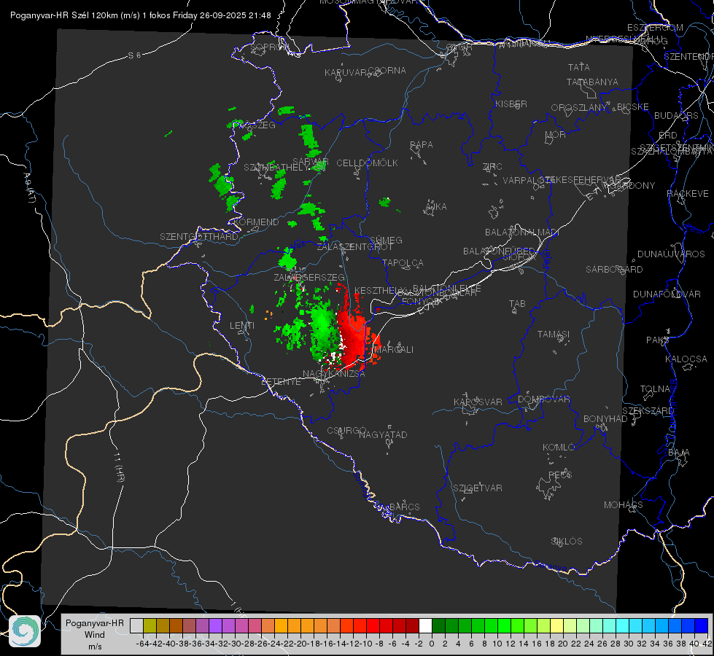Screen dimensions: 714x656
Task: Click the 'LENTI' town label
Action: pyautogui.click(x=242, y=326)
